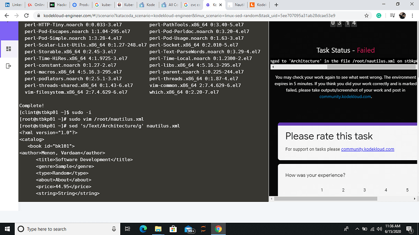Show hidden system tray icons chevron
This screenshot has height=235, width=419.
(x=357, y=229)
